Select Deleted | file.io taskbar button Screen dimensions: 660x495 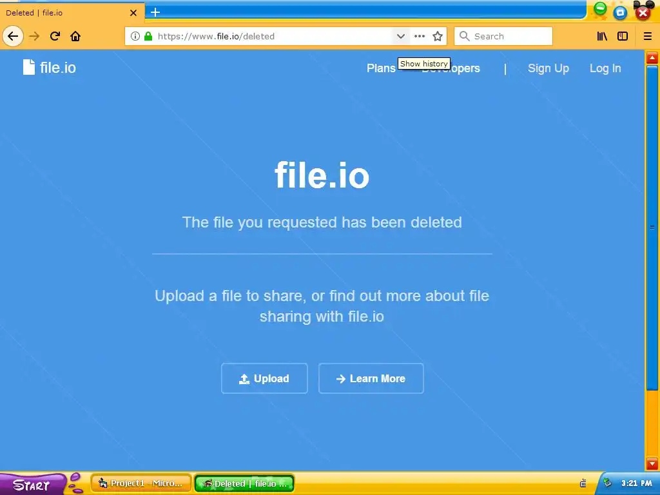point(244,483)
